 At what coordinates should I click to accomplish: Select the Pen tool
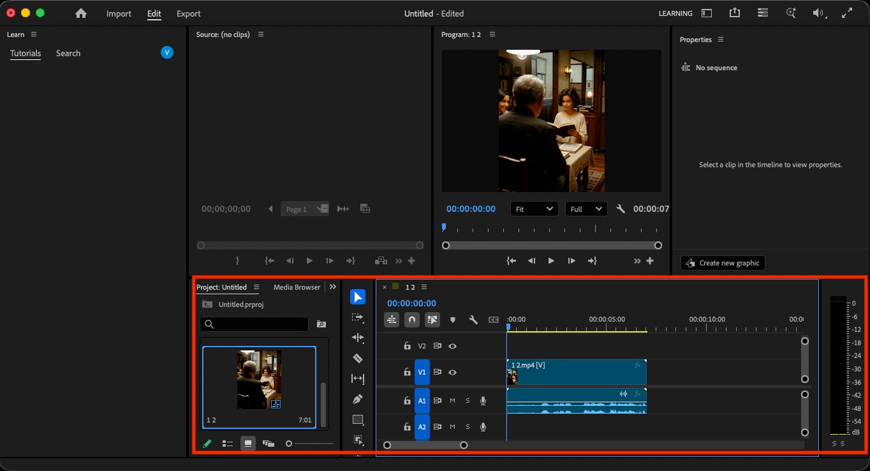358,399
